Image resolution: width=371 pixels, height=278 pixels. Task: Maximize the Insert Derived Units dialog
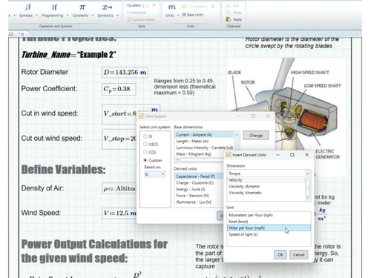[292, 155]
